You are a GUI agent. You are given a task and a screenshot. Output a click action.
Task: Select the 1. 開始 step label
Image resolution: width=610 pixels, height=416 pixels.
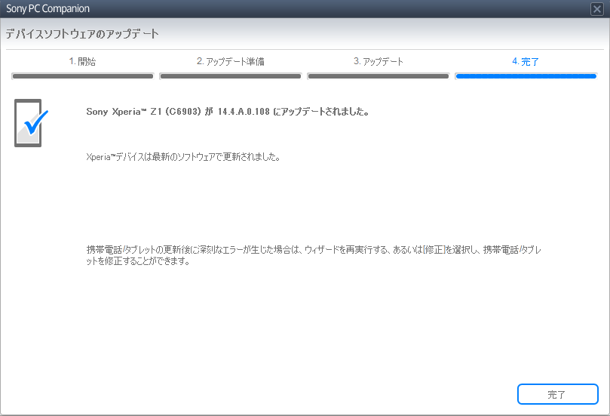pyautogui.click(x=82, y=62)
